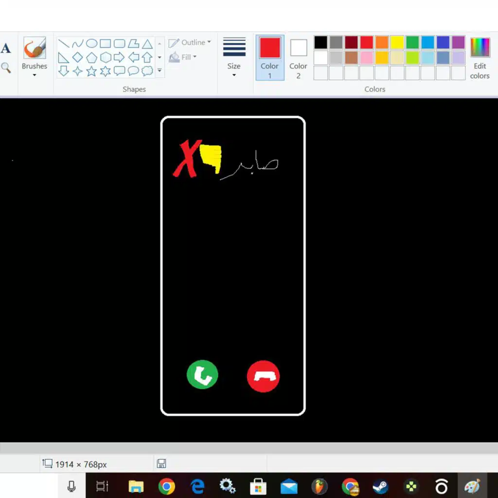Open the shape Outline dropdown
This screenshot has width=498, height=498.
pyautogui.click(x=190, y=43)
